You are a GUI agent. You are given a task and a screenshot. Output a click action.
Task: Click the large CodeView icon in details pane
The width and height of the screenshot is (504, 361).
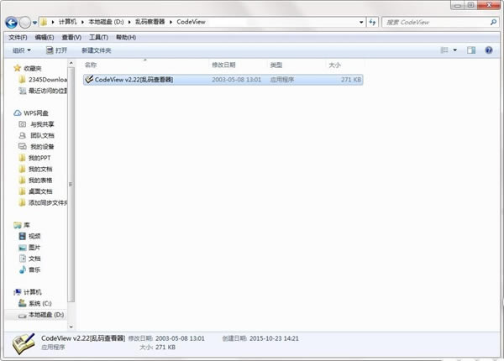[24, 343]
